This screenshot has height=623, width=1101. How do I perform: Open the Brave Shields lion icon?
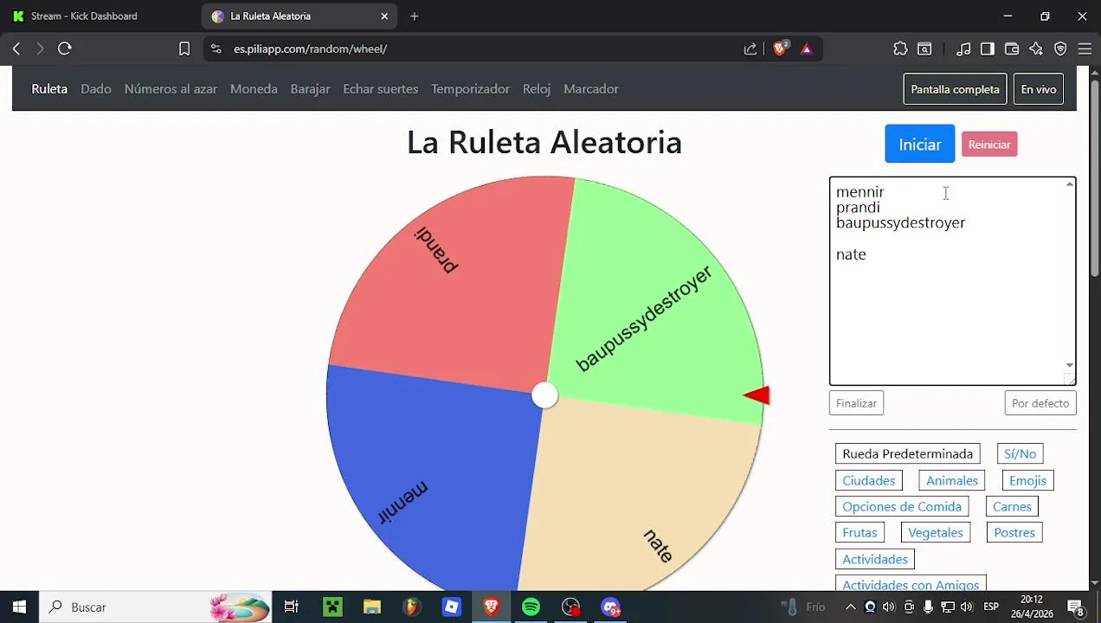781,49
